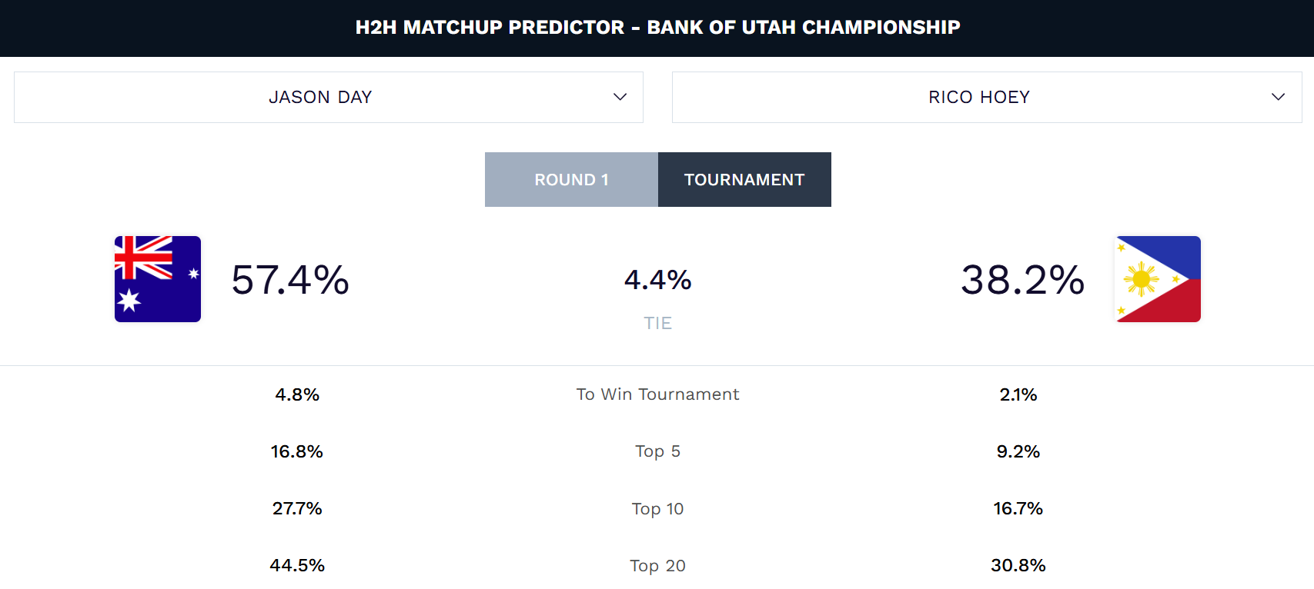Select the Tournament tab
The height and width of the screenshot is (589, 1314).
click(744, 180)
